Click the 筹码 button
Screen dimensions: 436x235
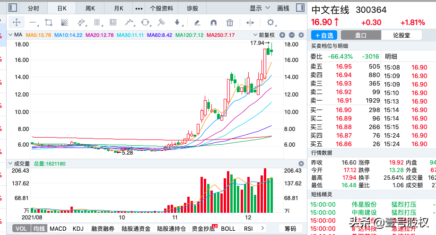tap(290, 228)
